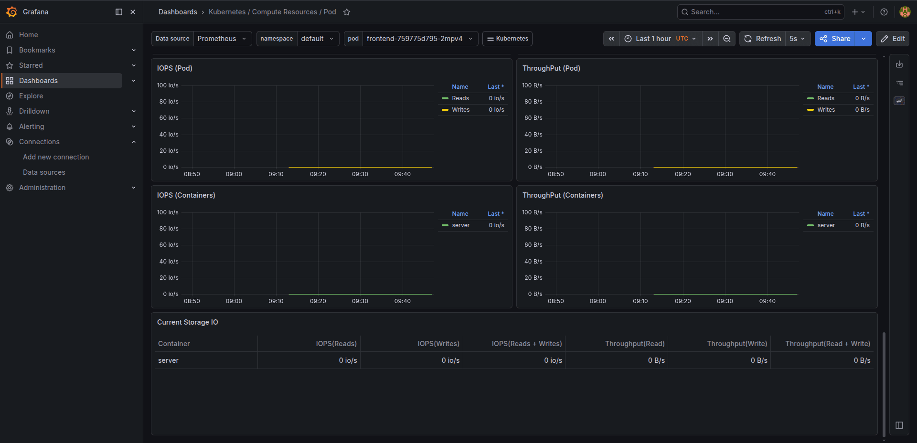
Task: Open Drilldown in sidebar
Action: point(34,111)
